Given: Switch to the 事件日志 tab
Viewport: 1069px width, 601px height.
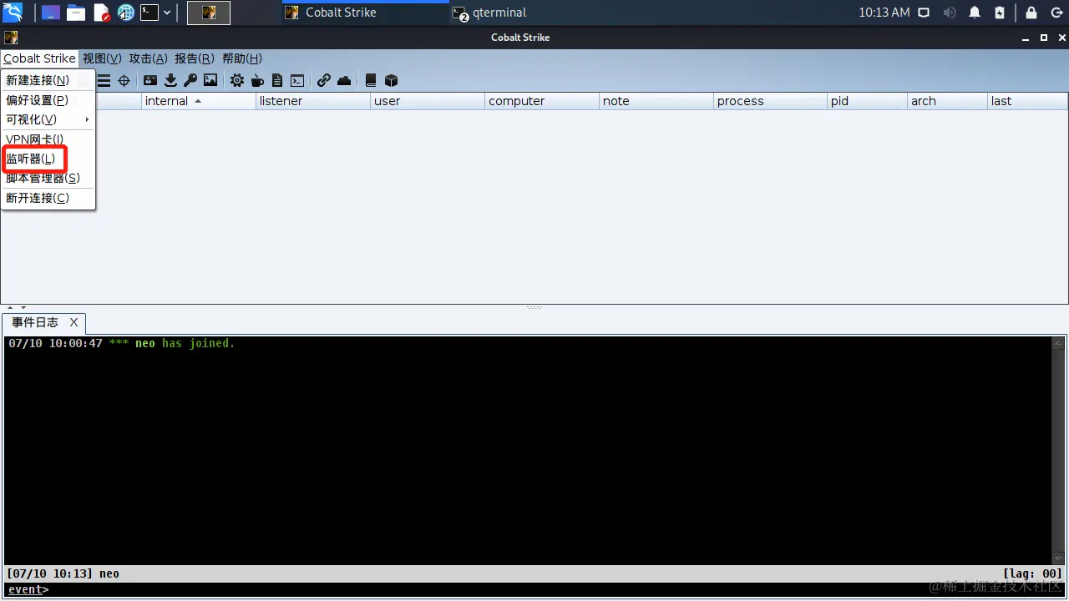Looking at the screenshot, I should 35,322.
